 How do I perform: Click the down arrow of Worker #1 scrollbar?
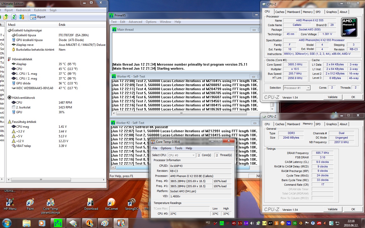tap(272, 109)
